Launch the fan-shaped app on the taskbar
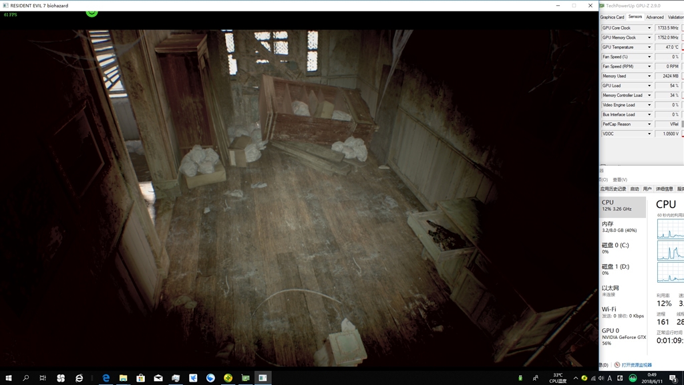The width and height of the screenshot is (684, 385). pos(61,378)
